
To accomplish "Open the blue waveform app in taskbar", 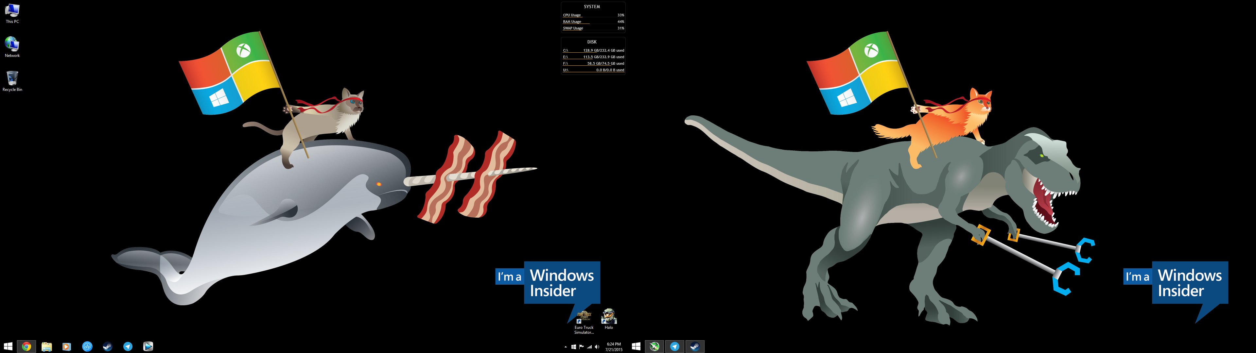I will coord(87,346).
